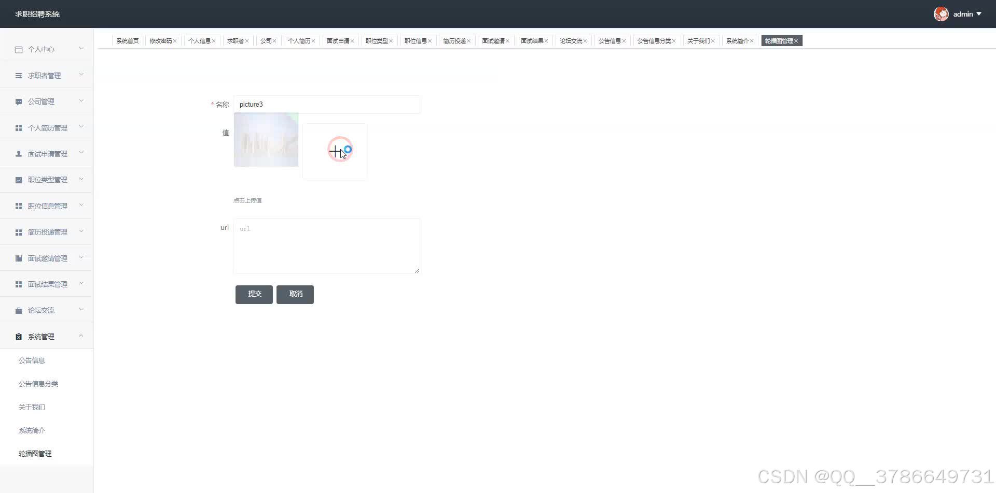
Task: Open 系统简介 in the sidebar submenu
Action: 32,430
